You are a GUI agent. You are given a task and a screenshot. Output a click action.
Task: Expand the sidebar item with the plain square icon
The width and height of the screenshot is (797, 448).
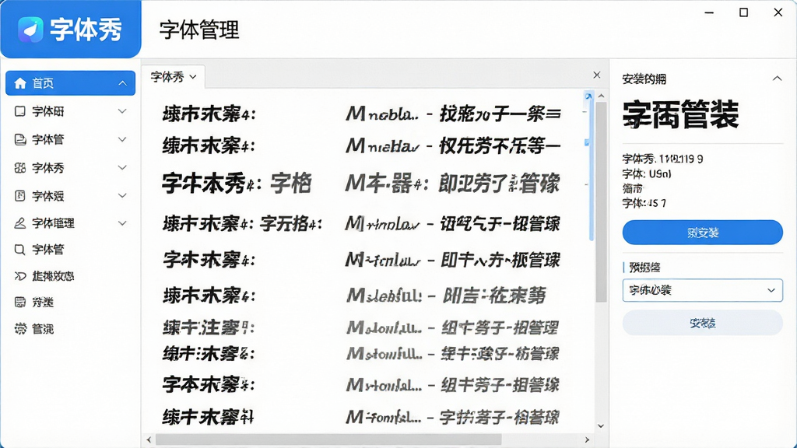pyautogui.click(x=122, y=111)
